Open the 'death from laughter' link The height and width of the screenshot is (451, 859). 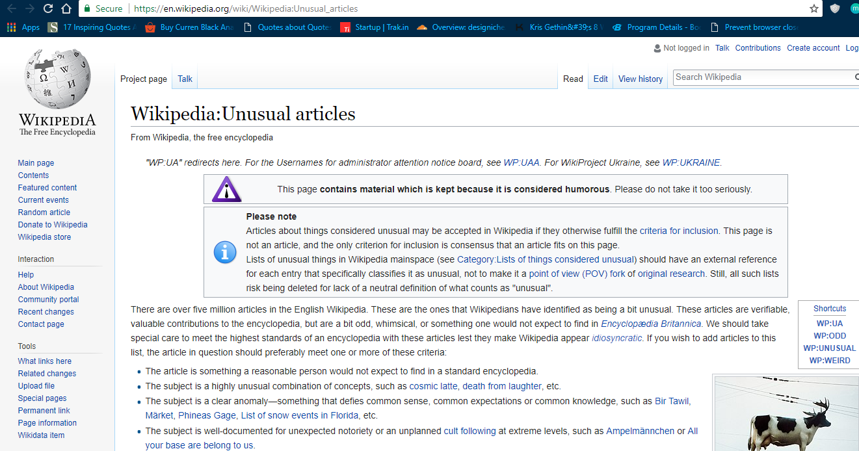point(503,386)
